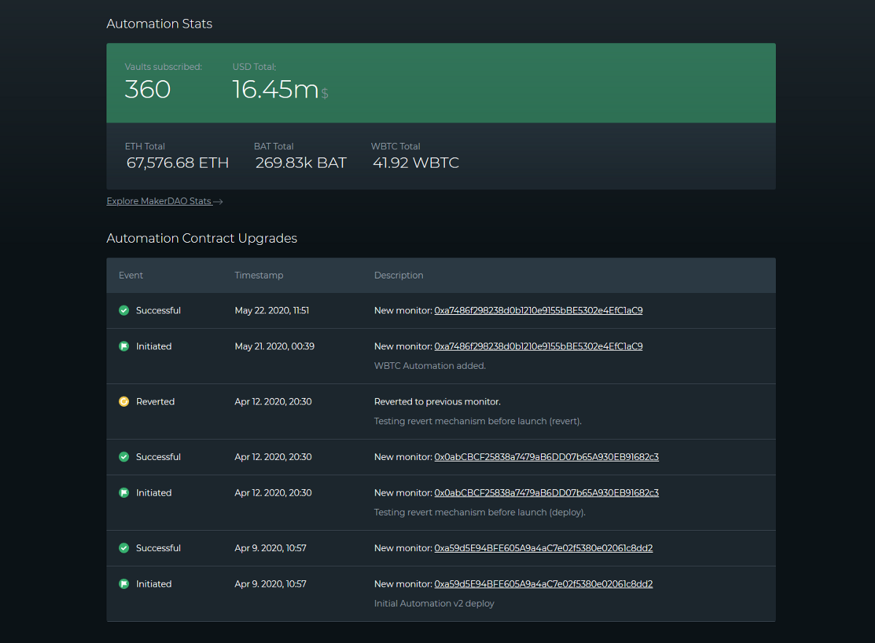The height and width of the screenshot is (643, 875).
Task: Click the "Reverted" event label
Action: tap(155, 402)
